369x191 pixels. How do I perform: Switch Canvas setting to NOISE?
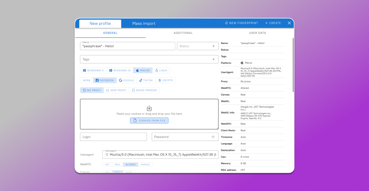point(129,172)
